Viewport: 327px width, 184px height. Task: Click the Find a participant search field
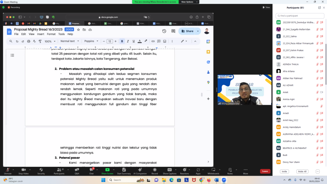click(x=300, y=16)
